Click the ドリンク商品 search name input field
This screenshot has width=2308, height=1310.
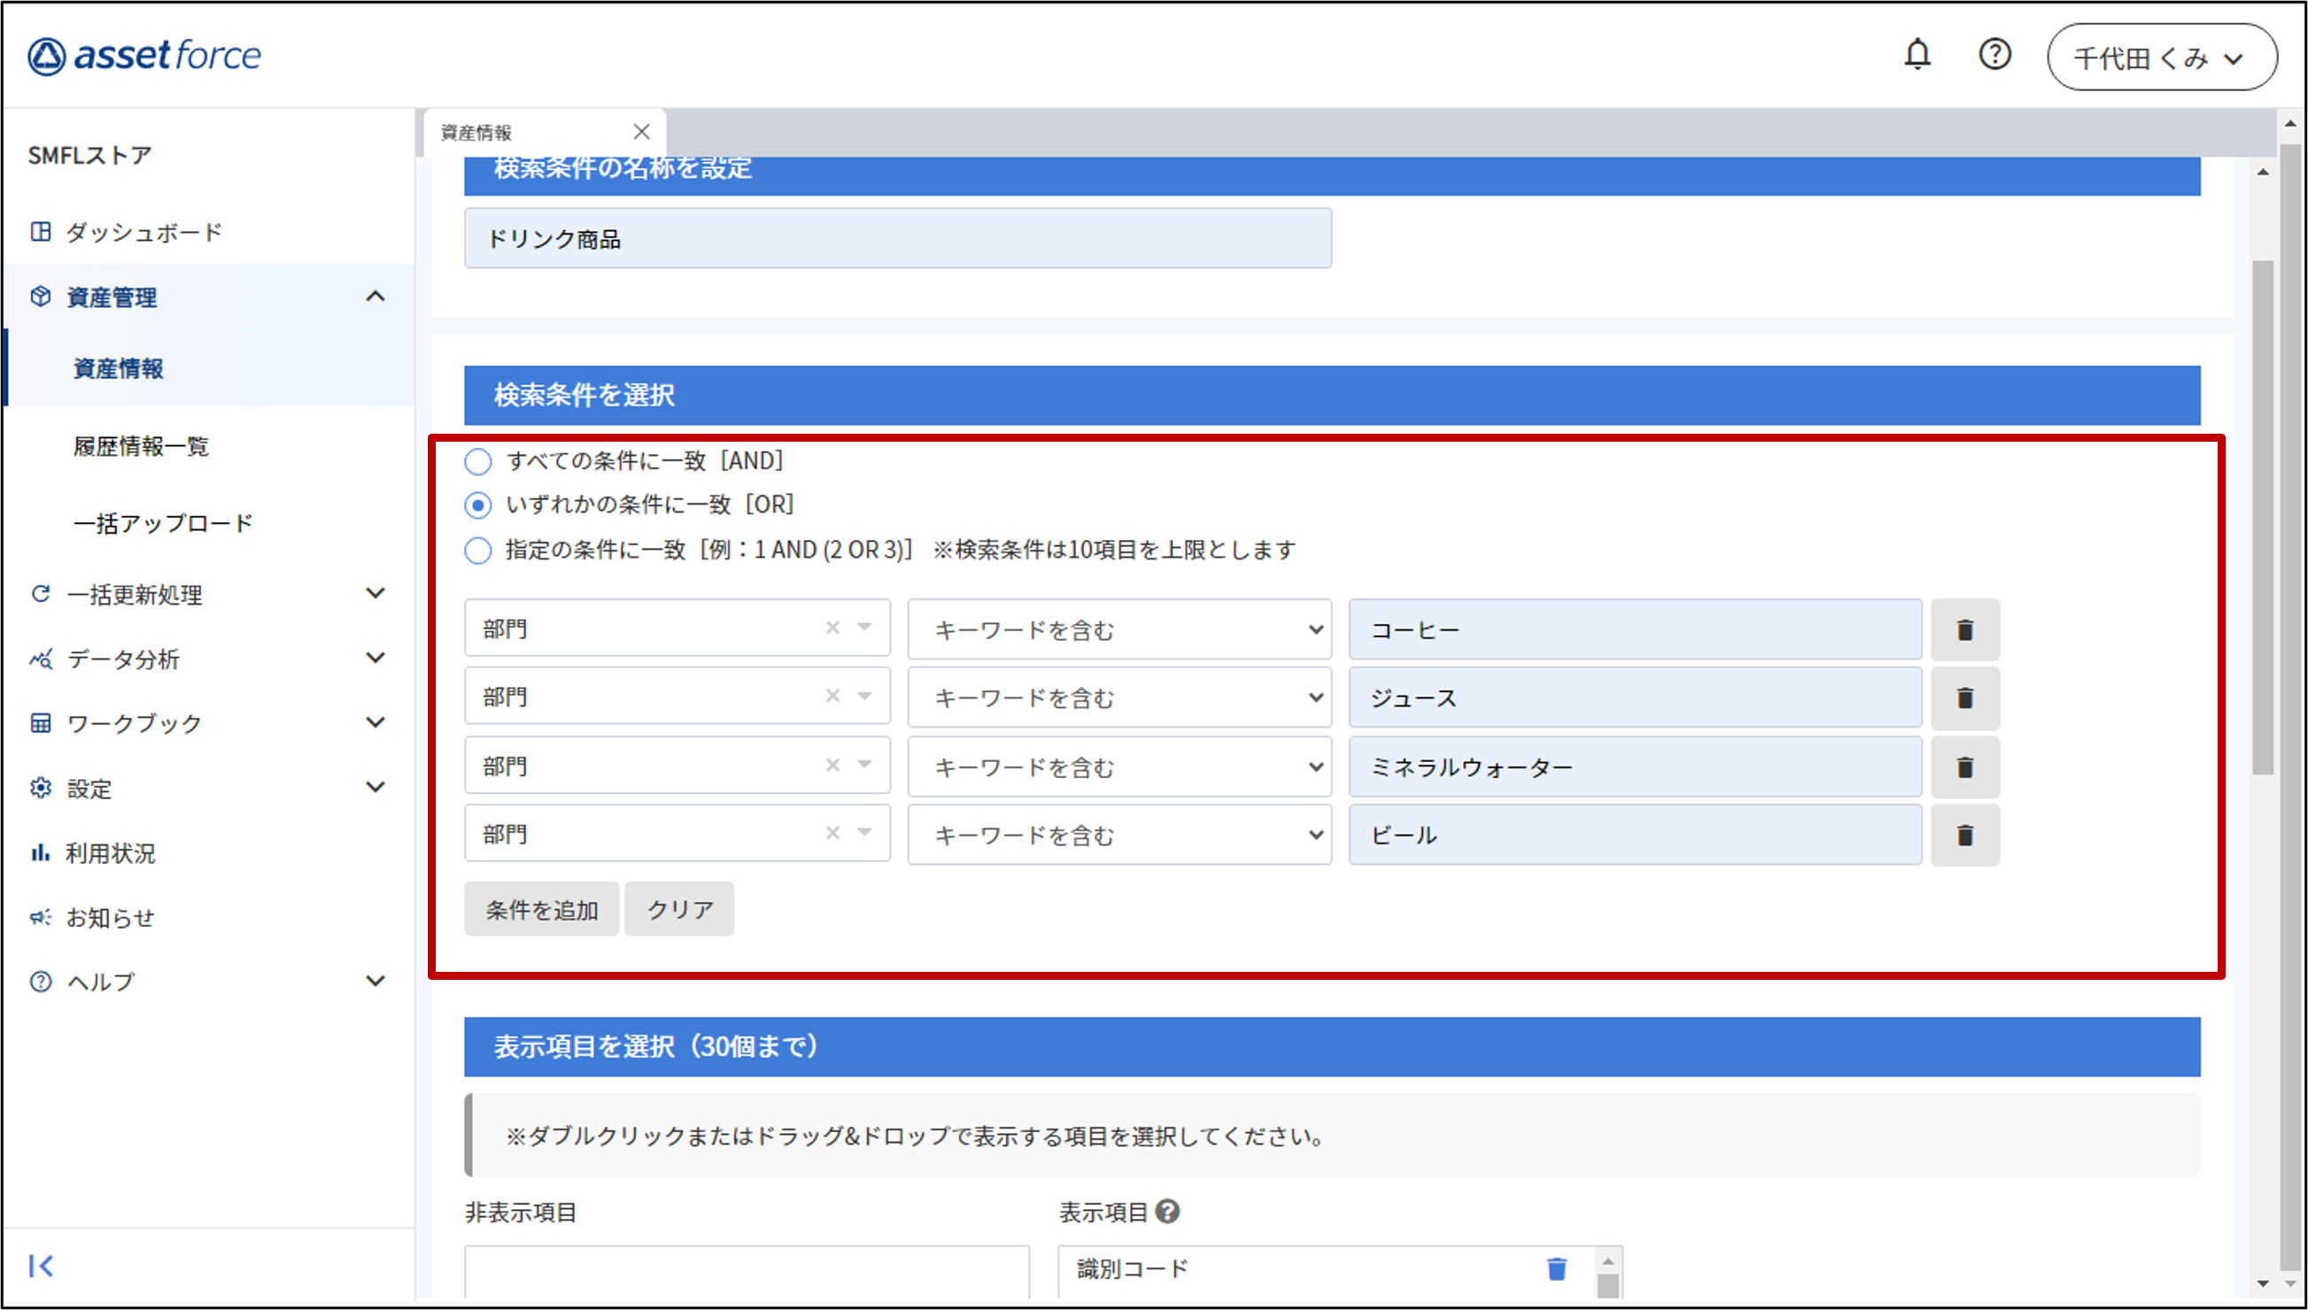(897, 238)
